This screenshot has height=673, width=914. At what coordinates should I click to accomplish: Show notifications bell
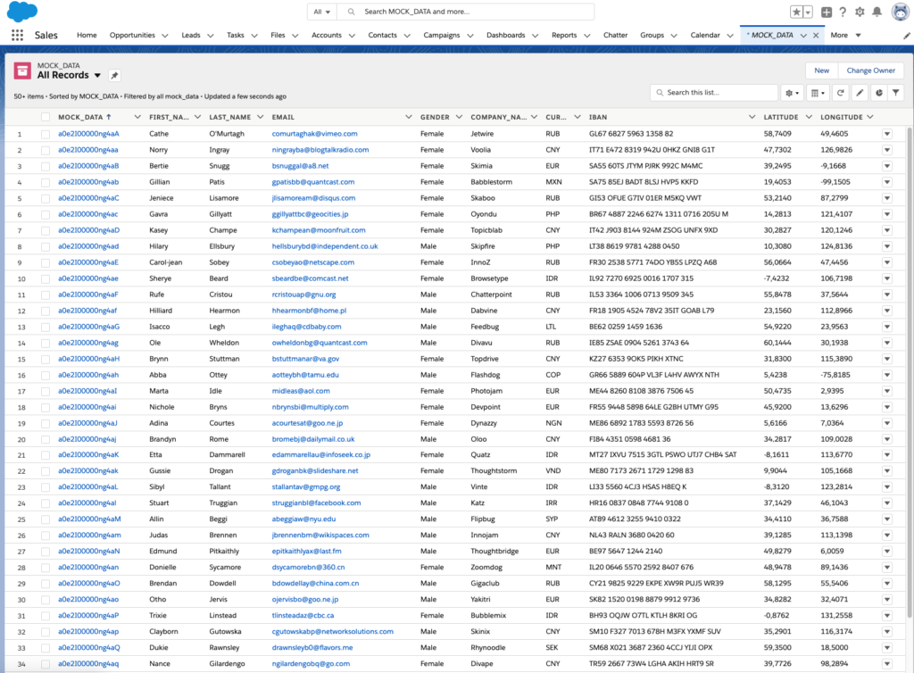[x=877, y=12]
